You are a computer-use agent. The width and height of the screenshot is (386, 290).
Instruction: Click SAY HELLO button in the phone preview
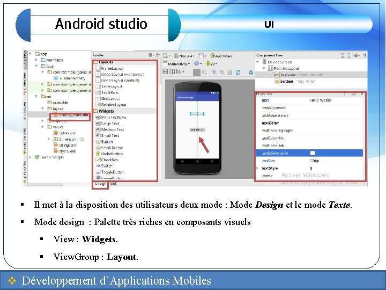tap(197, 130)
